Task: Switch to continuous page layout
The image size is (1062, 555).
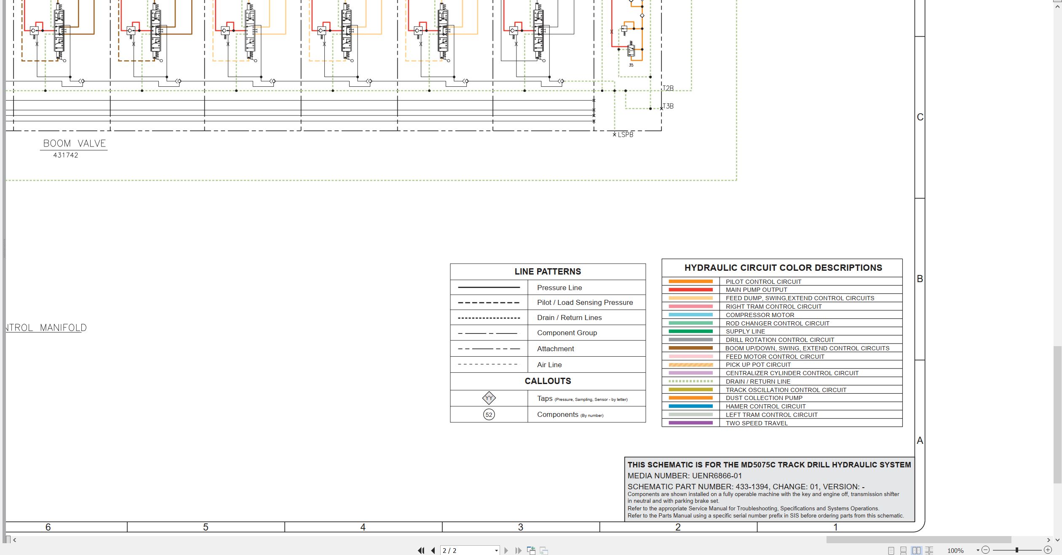Action: [x=904, y=550]
